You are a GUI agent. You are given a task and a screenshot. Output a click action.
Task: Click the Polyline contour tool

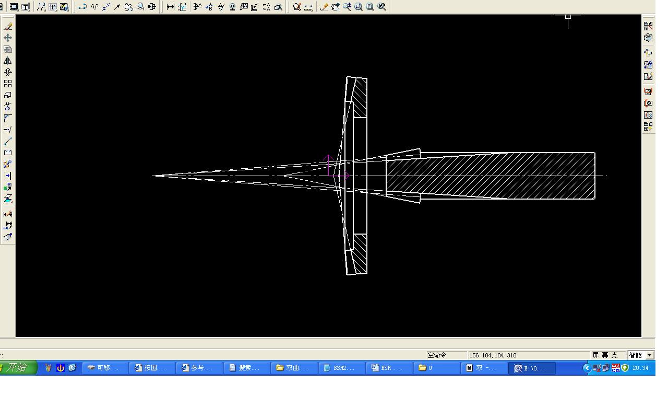[x=83, y=7]
